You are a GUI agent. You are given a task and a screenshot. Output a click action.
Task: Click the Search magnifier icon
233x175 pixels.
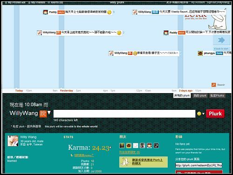coord(214,85)
